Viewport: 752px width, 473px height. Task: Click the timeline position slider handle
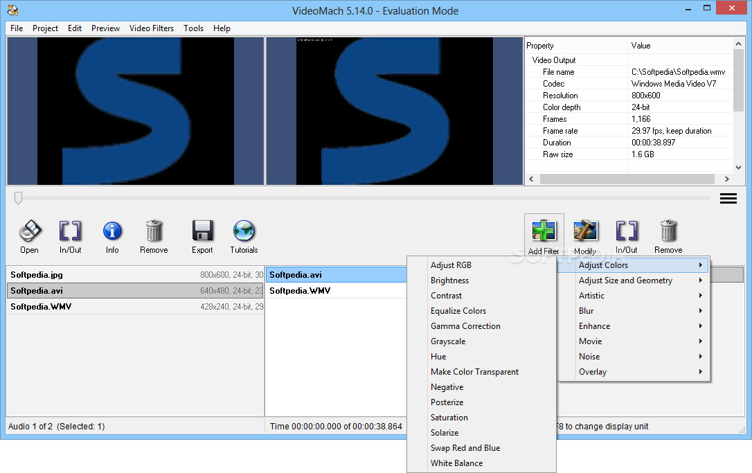[18, 198]
